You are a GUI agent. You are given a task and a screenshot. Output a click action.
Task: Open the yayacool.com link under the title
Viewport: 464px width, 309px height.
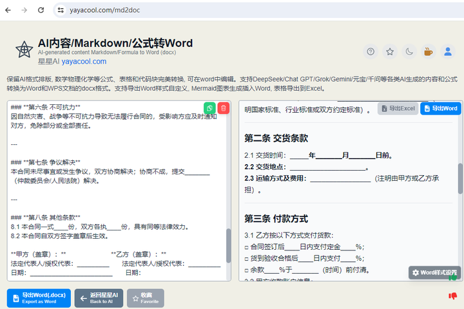tap(84, 62)
